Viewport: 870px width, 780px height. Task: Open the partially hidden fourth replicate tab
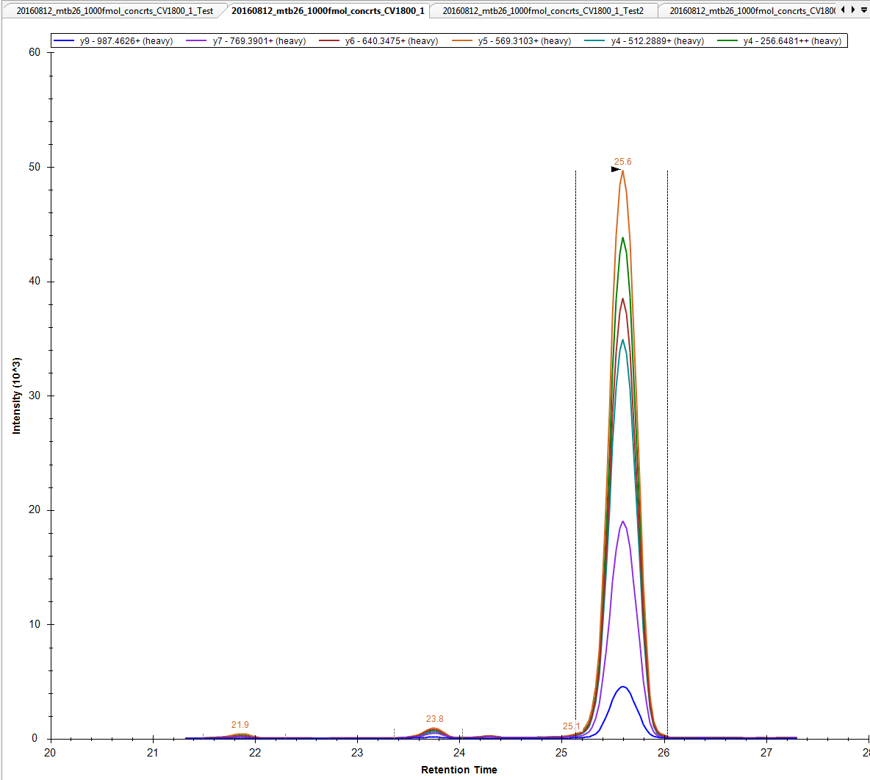751,11
